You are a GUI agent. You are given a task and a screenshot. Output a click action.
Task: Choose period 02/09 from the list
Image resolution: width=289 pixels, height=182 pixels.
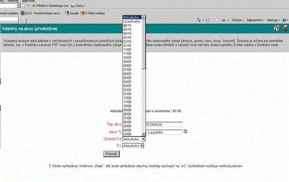click(132, 90)
